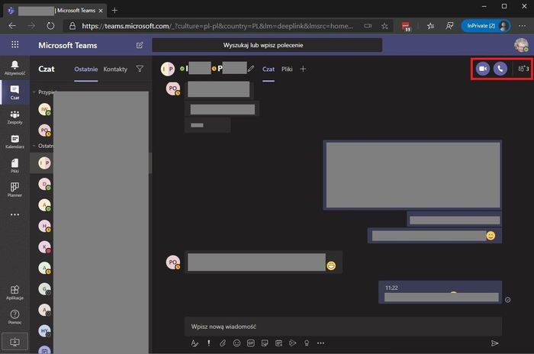
Task: Open more messaging extensions ellipsis
Action: pos(320,343)
